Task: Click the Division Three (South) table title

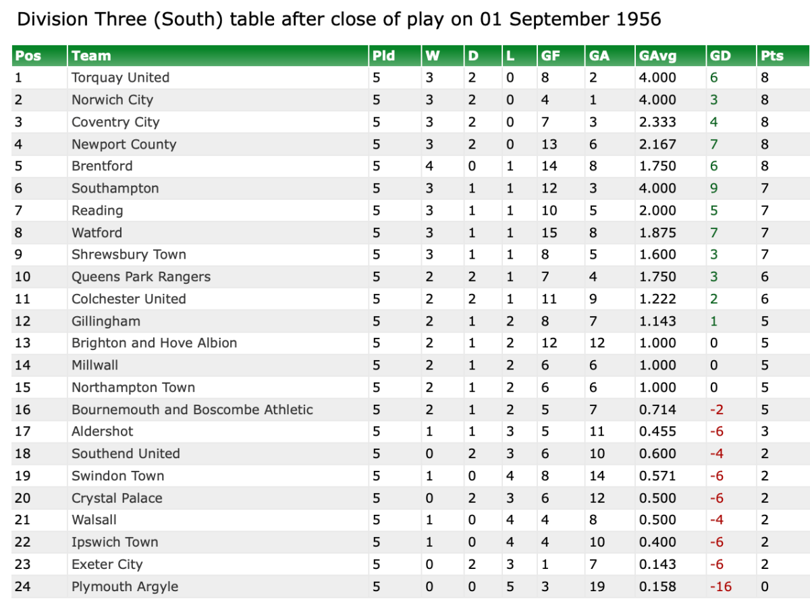Action: [339, 19]
